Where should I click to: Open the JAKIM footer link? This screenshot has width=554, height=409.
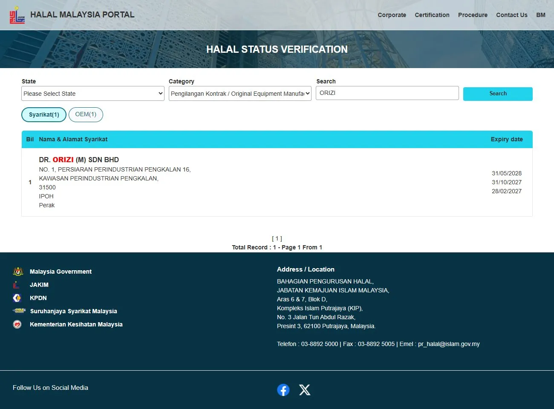pyautogui.click(x=39, y=285)
